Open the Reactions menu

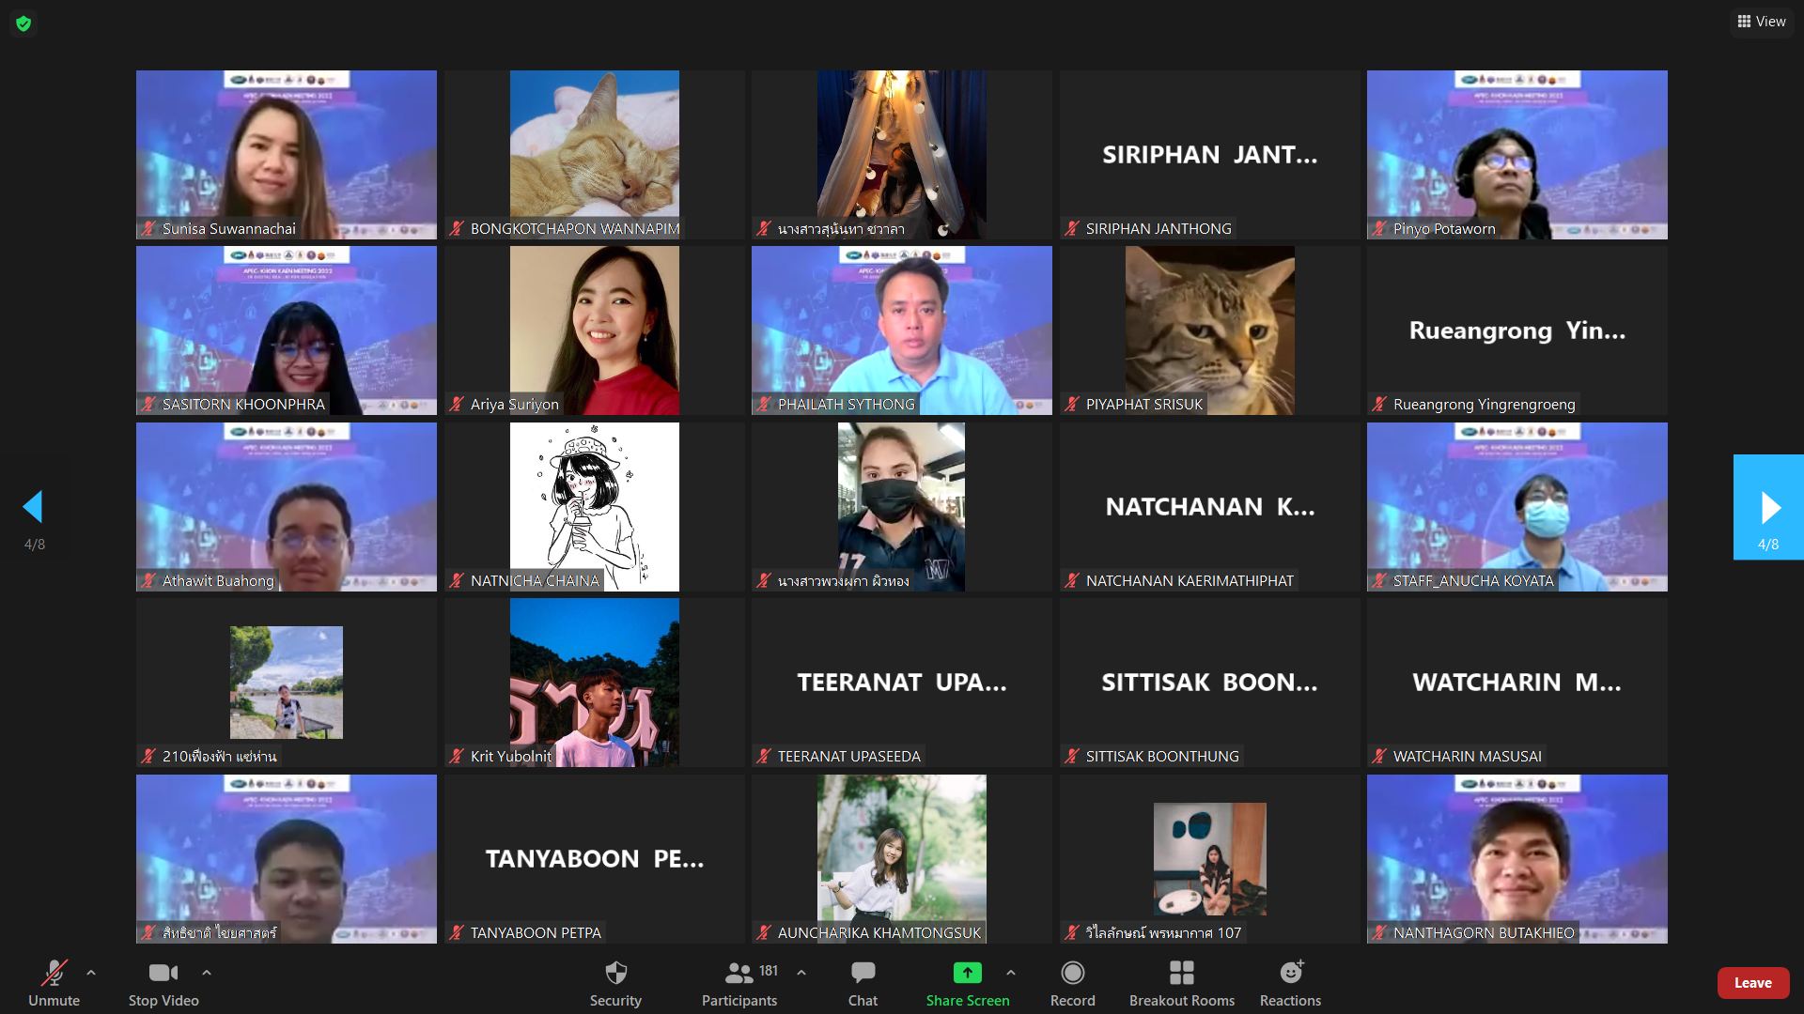pyautogui.click(x=1290, y=982)
